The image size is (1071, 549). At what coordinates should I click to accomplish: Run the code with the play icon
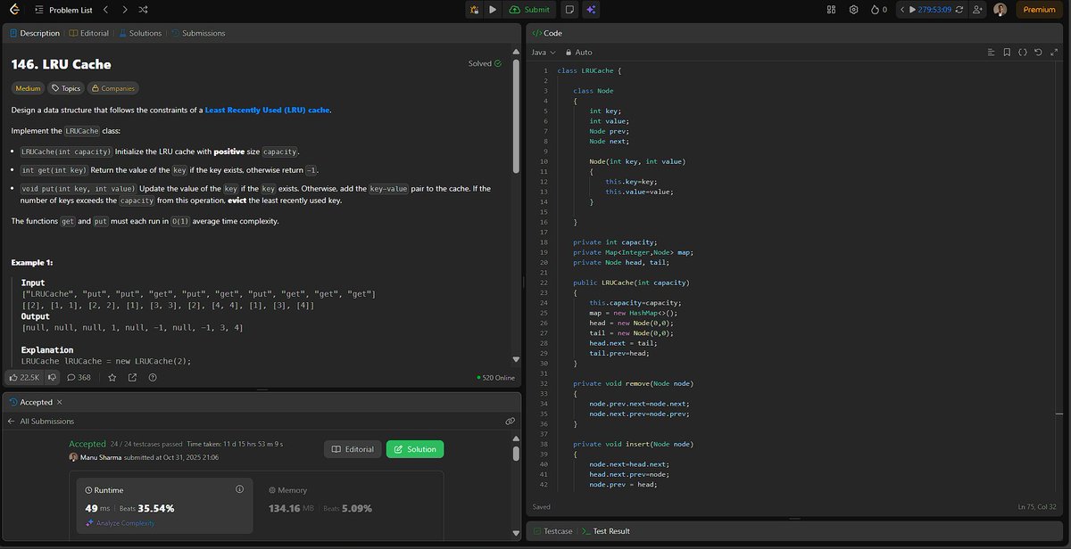(493, 9)
